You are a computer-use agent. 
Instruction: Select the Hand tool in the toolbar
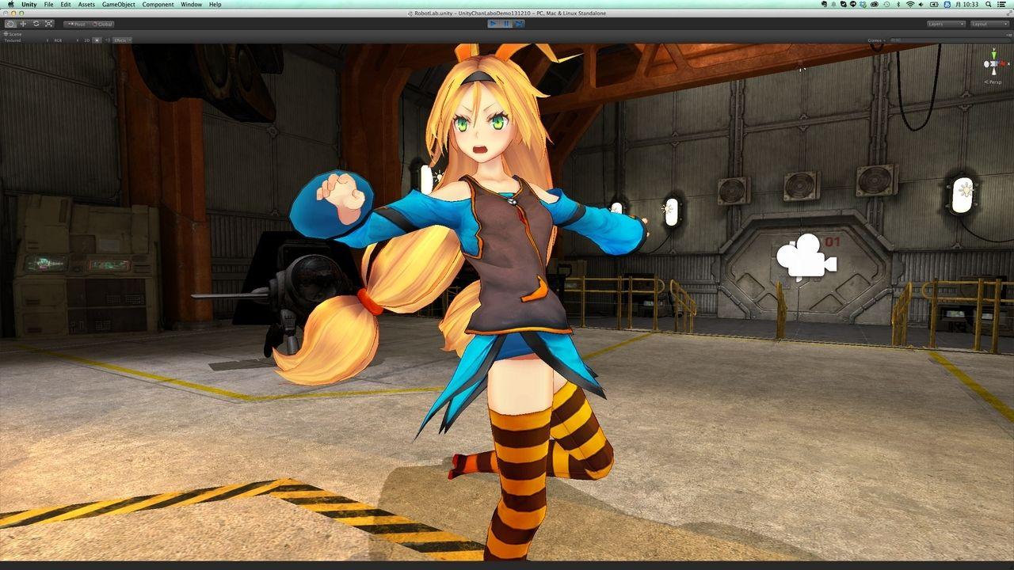10,24
